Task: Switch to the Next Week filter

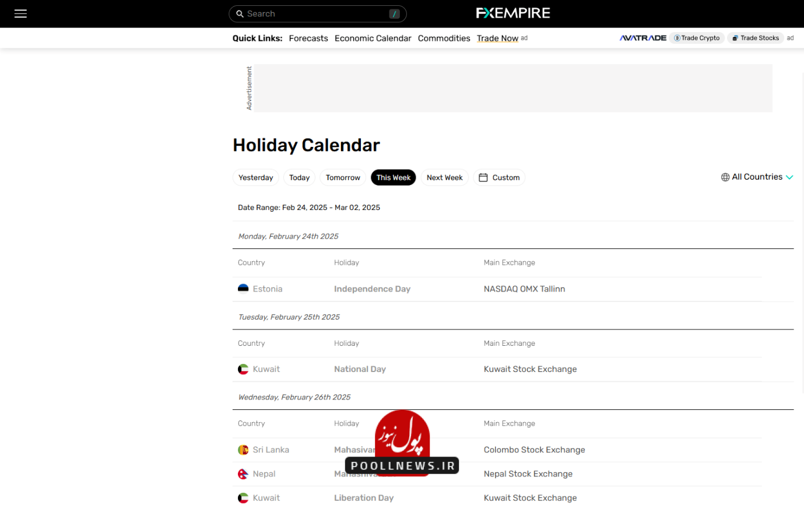Action: (x=445, y=177)
